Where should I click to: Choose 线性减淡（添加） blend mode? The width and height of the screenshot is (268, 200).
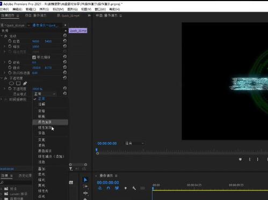point(50,157)
